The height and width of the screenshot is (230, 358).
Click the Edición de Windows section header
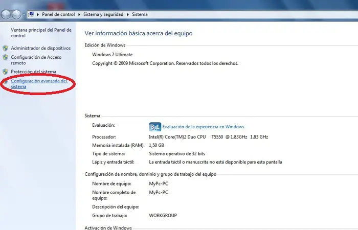pos(105,45)
